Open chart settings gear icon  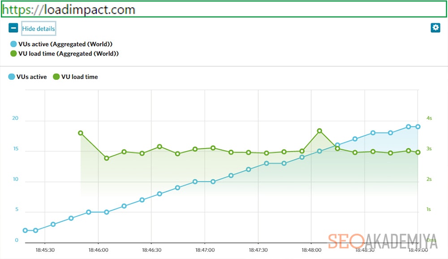click(435, 28)
